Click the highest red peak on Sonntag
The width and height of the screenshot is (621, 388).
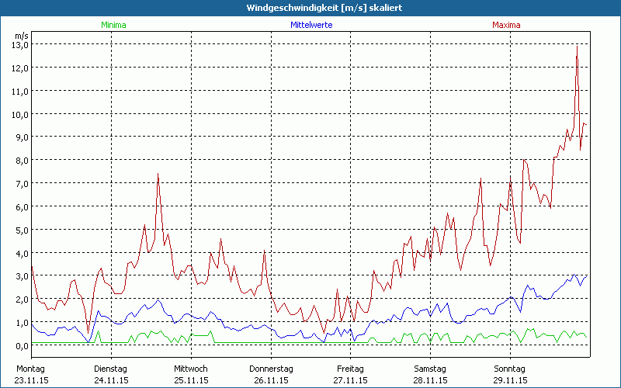[x=577, y=47]
